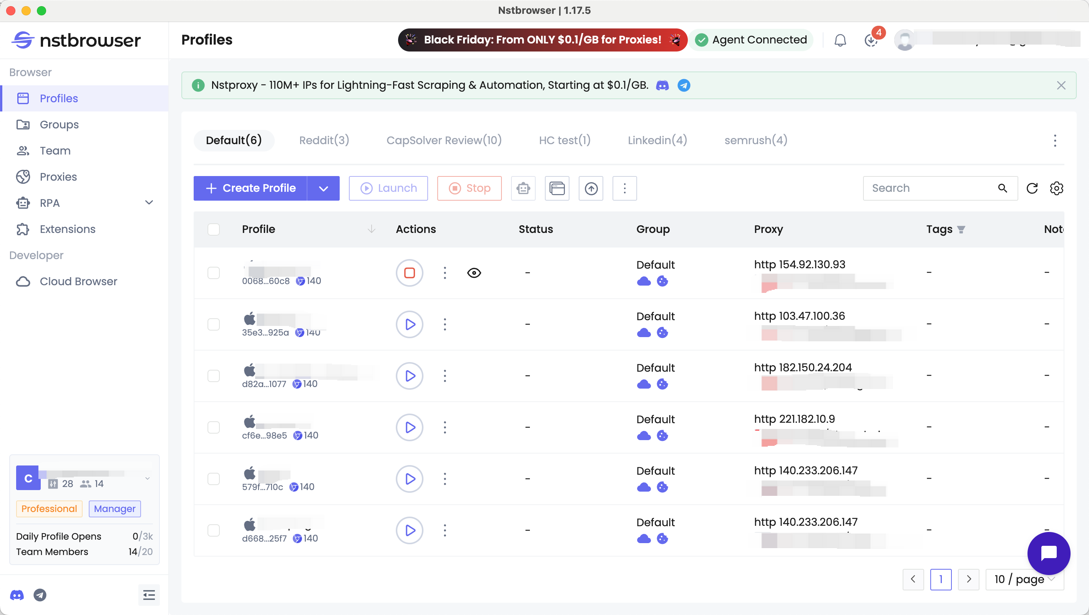Open the semrush(4) group tab
The image size is (1089, 615).
(x=755, y=140)
